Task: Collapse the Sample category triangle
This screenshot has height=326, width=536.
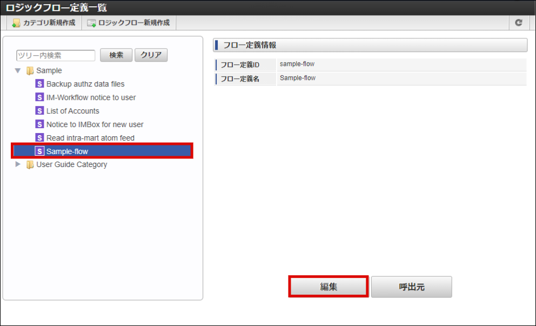Action: [x=18, y=70]
